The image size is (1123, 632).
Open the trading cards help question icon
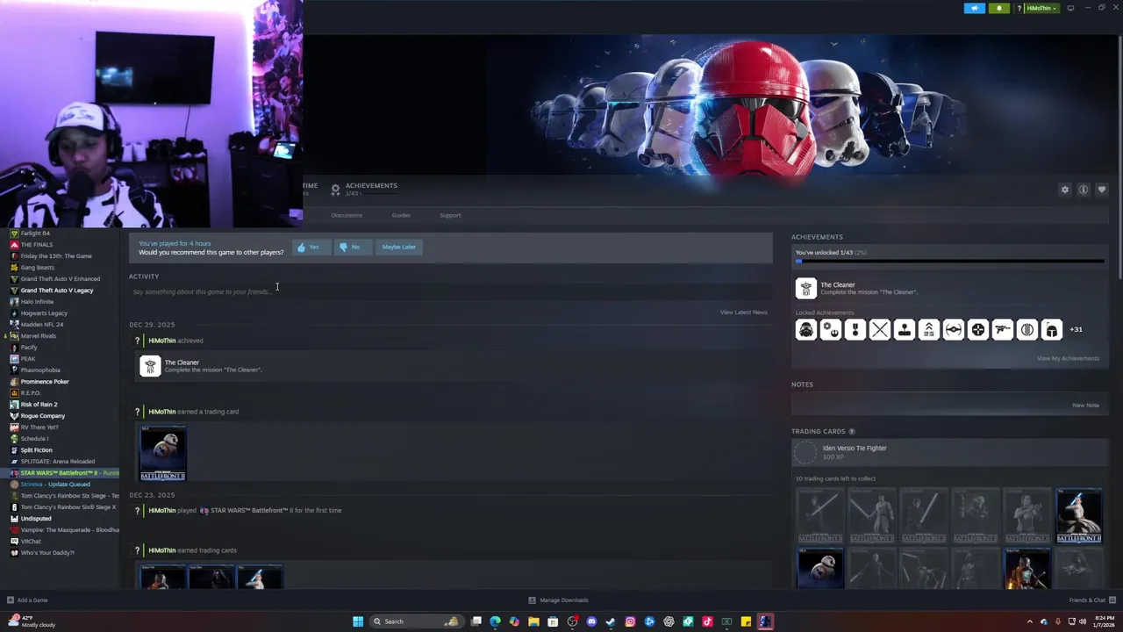coord(851,432)
